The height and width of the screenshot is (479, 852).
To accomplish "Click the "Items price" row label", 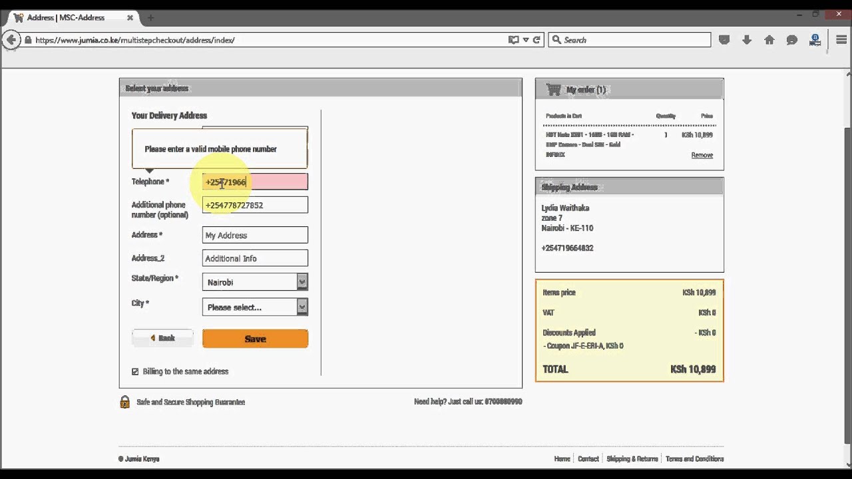I will (x=558, y=292).
